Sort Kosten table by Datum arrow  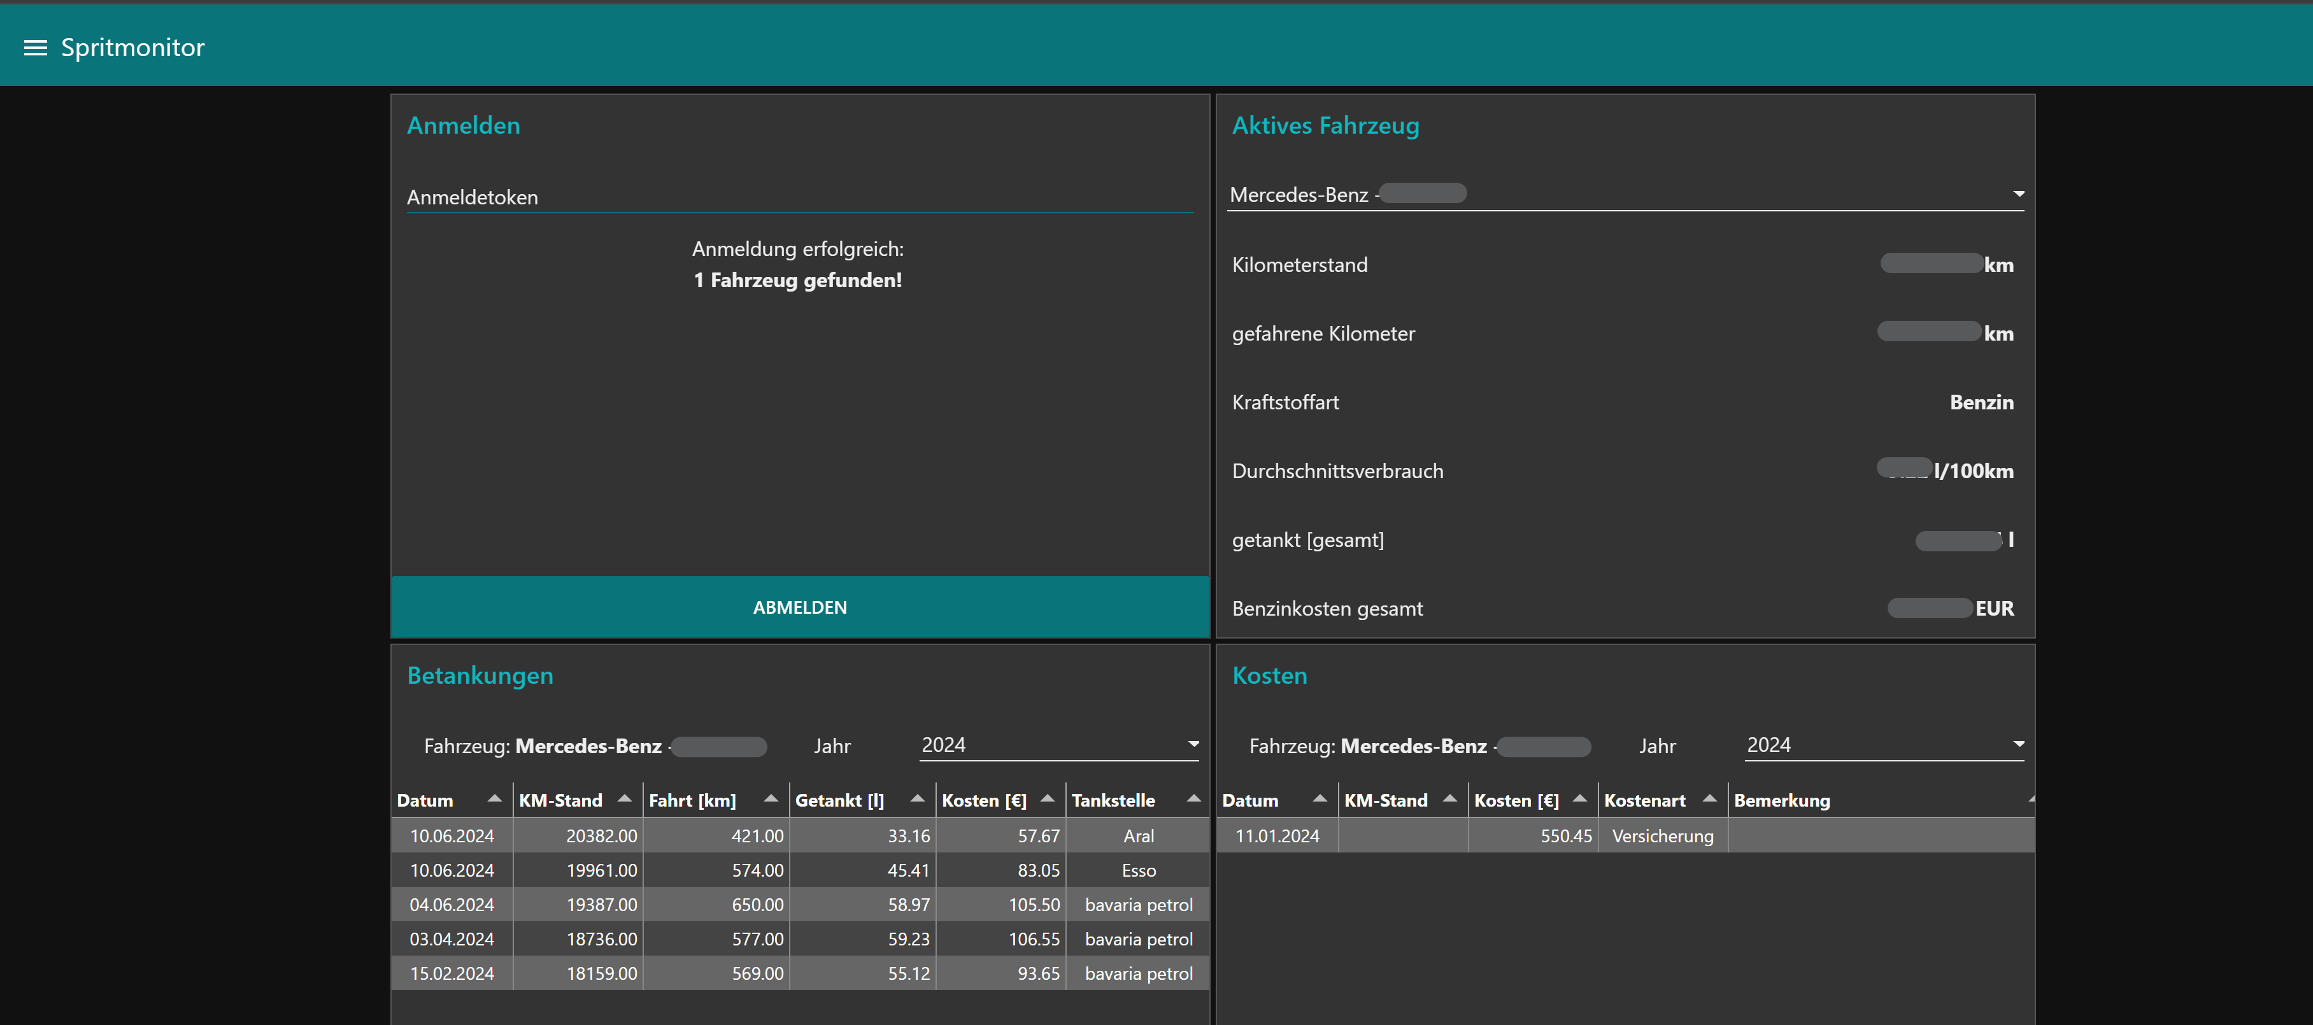point(1319,798)
